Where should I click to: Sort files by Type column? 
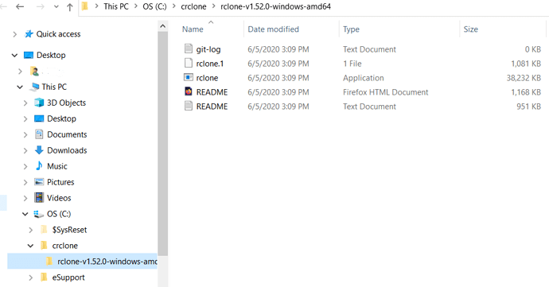(351, 29)
